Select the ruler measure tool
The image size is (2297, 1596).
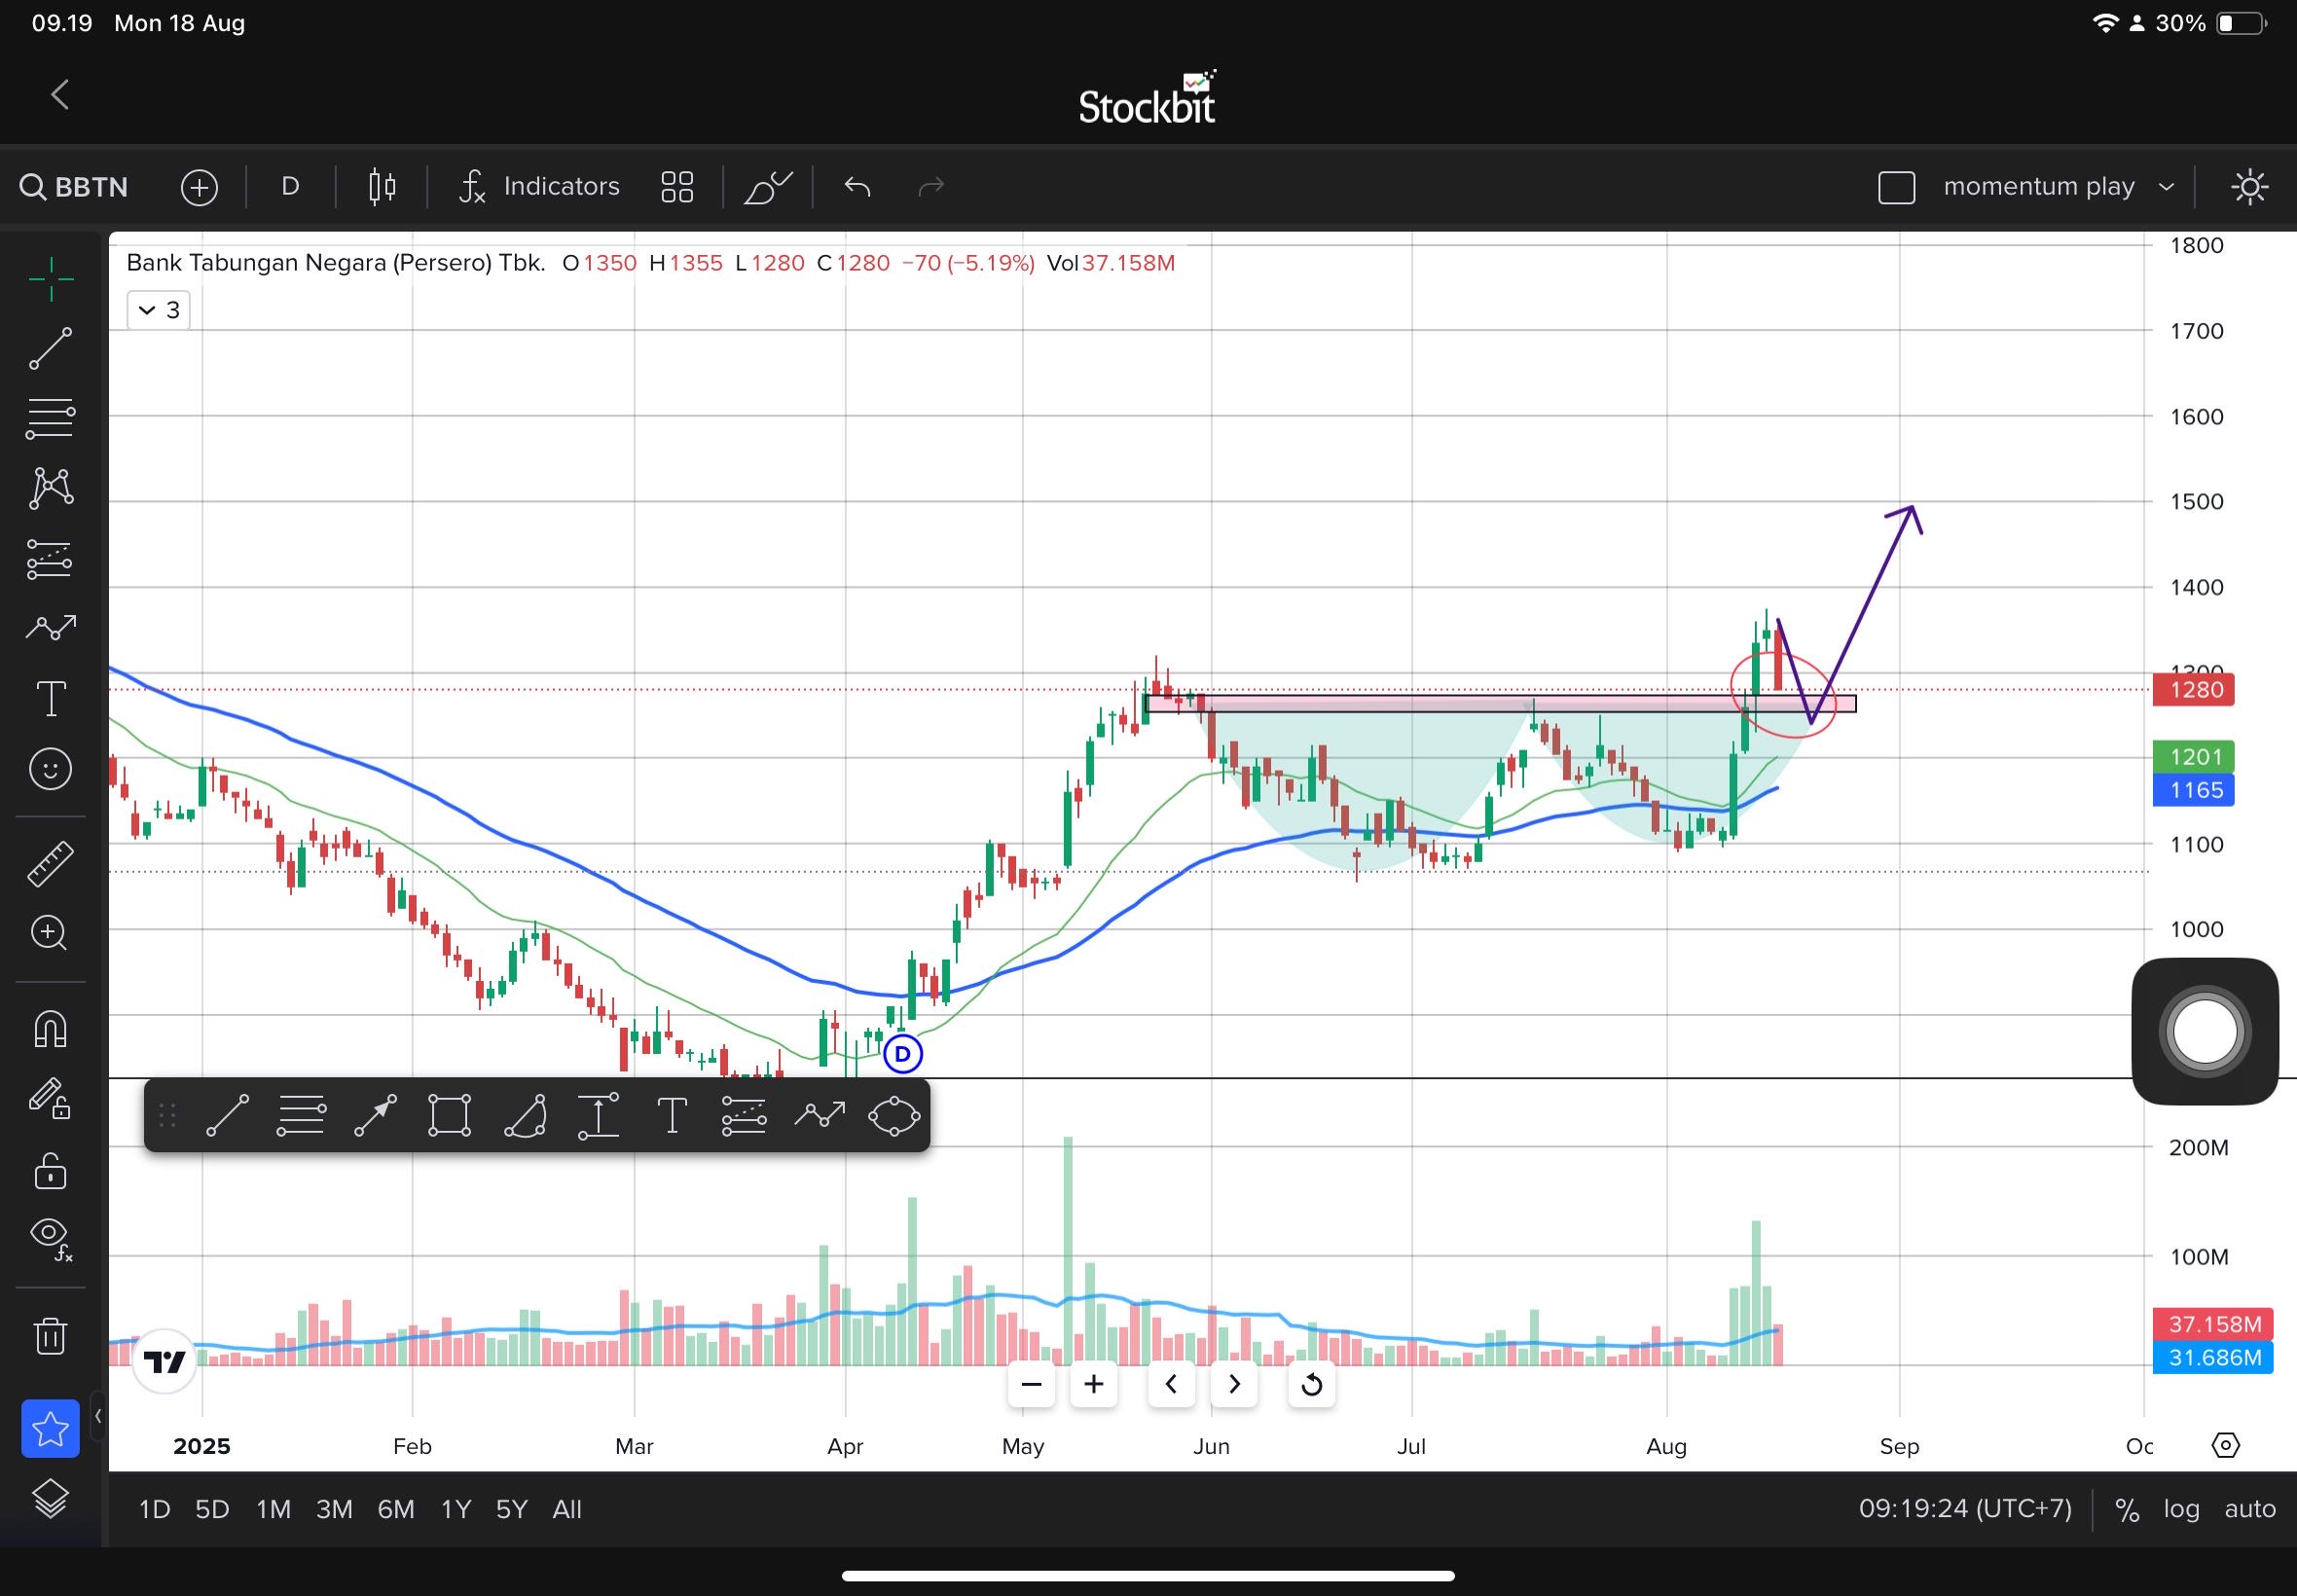pyautogui.click(x=50, y=864)
